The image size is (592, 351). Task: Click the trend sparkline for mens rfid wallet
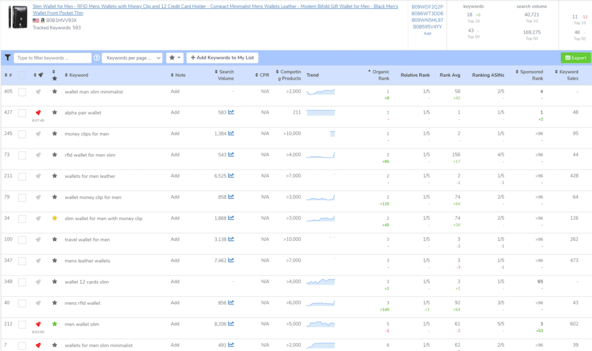pos(320,303)
